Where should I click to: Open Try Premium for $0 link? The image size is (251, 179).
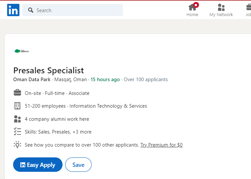tap(162, 145)
